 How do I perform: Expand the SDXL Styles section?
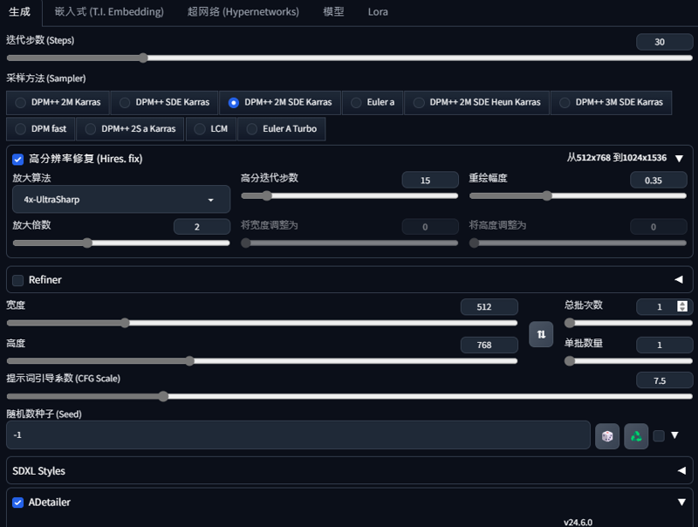pyautogui.click(x=350, y=470)
